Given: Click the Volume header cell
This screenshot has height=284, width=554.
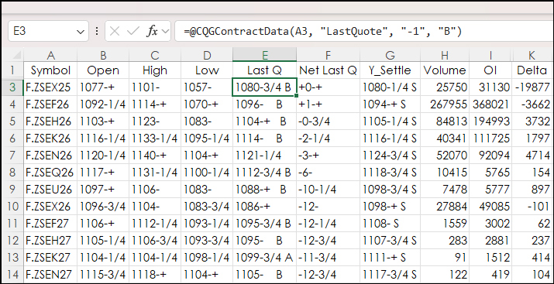Looking at the screenshot, I should point(445,70).
